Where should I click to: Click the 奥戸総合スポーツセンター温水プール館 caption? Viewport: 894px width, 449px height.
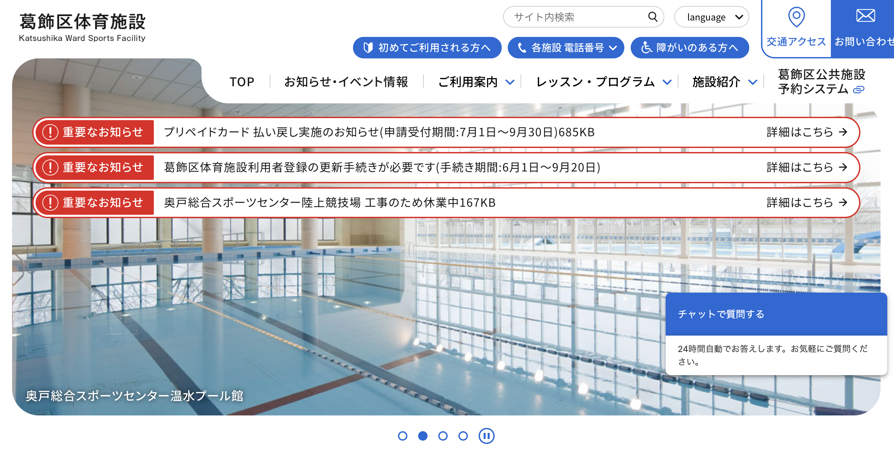135,396
